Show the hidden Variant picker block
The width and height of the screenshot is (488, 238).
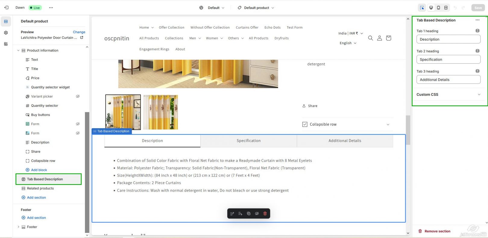tap(78, 97)
